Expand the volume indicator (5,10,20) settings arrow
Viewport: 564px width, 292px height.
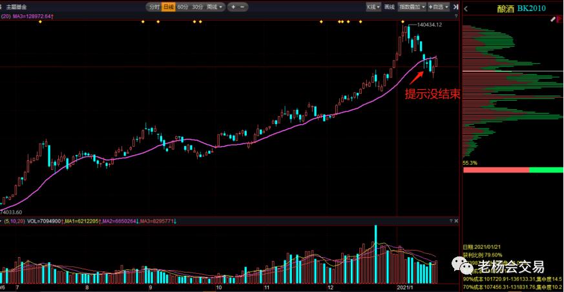(1, 220)
